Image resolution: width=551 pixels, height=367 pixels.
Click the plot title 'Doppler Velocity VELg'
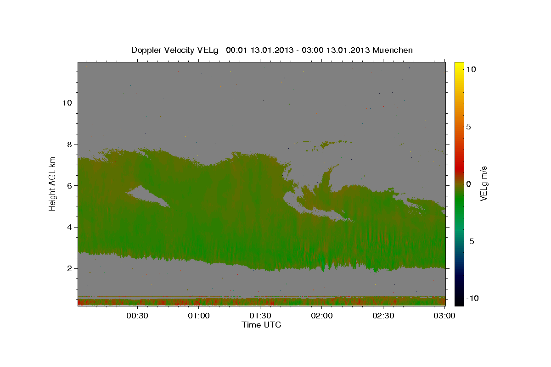coord(175,50)
